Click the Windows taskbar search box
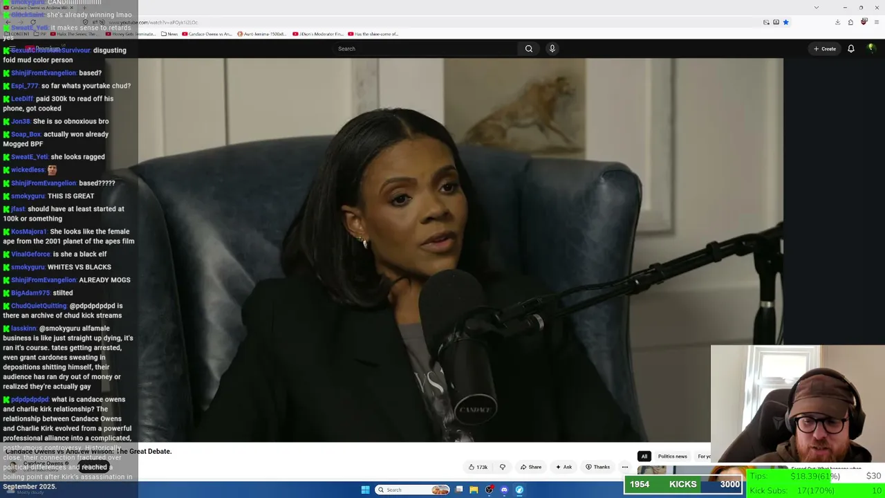The image size is (885, 498). click(413, 490)
